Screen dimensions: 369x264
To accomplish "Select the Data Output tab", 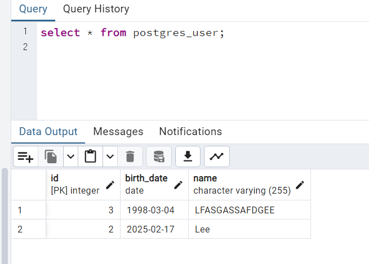I will 48,131.
